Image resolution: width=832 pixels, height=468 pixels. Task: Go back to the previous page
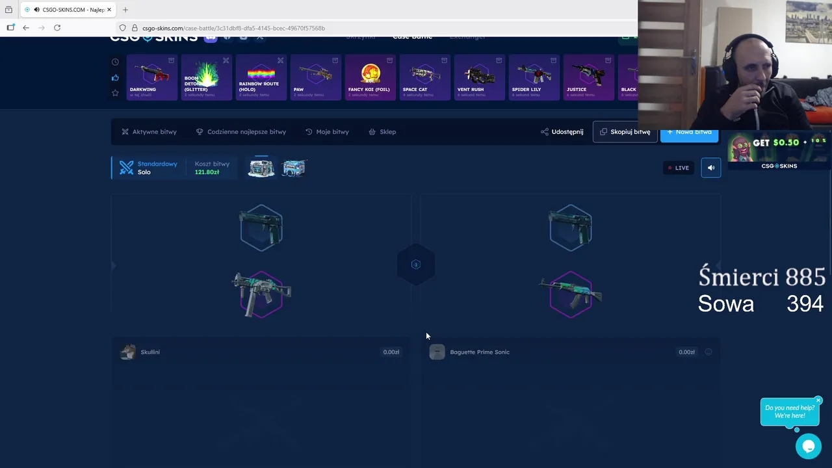coord(26,28)
